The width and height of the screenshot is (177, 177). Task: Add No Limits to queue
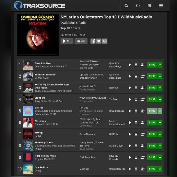[135, 123]
